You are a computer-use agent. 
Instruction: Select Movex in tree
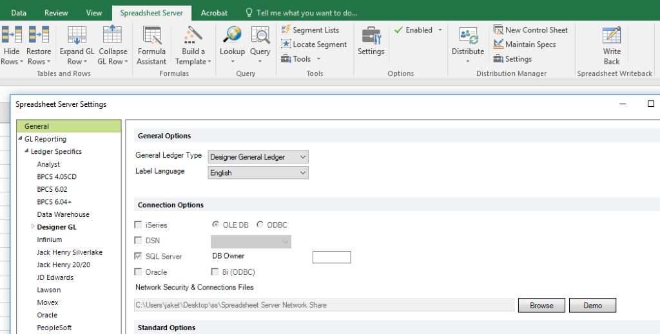tap(48, 302)
